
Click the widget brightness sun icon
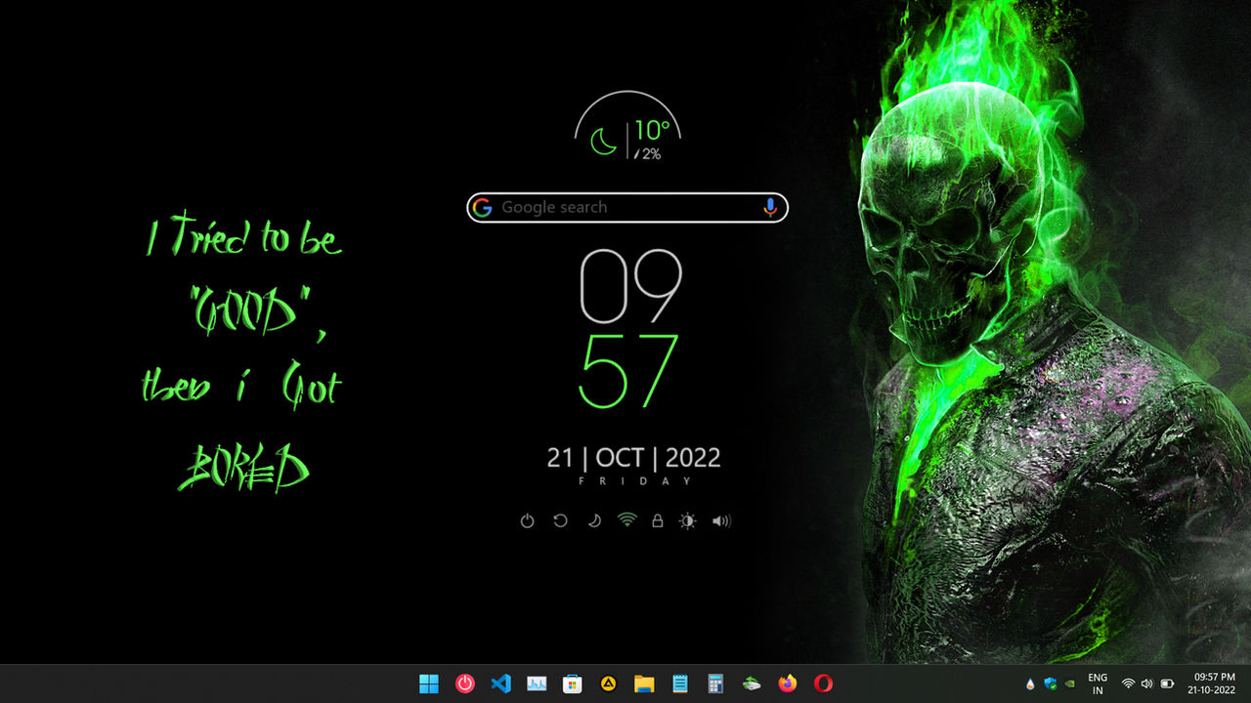688,521
